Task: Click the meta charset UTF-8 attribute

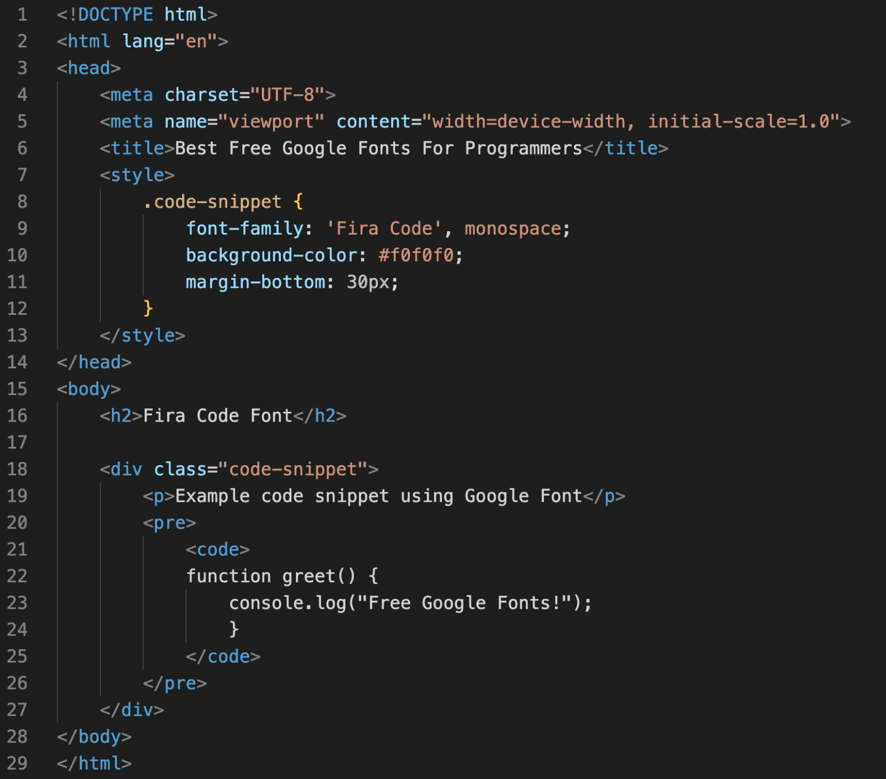Action: 242,95
